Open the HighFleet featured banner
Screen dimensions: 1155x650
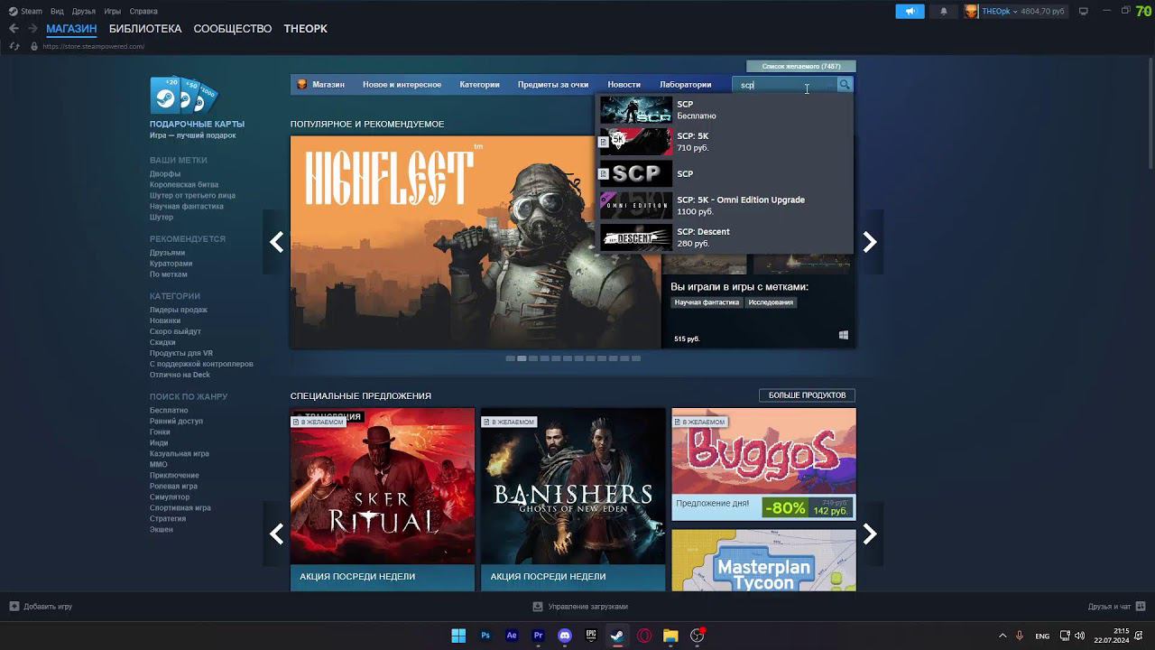click(x=476, y=242)
